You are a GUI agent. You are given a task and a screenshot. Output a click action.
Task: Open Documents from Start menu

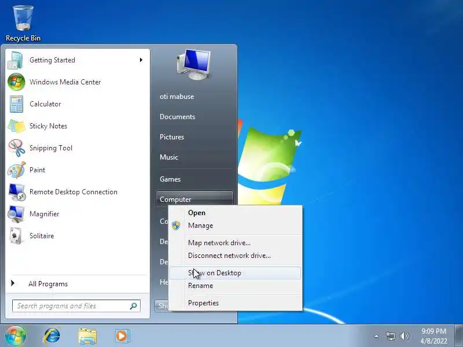tap(178, 117)
